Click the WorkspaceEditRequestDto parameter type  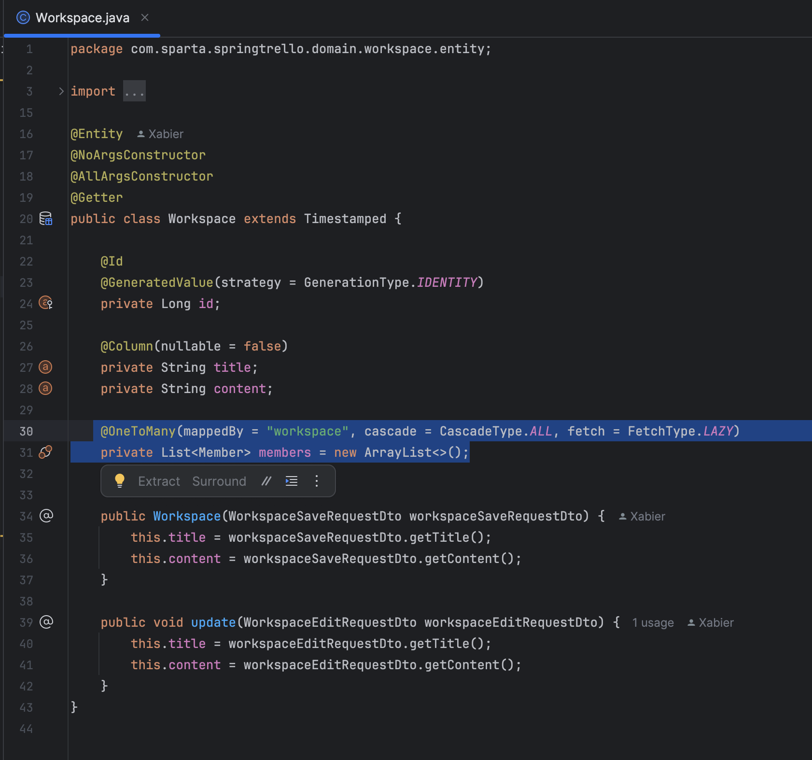click(x=330, y=622)
